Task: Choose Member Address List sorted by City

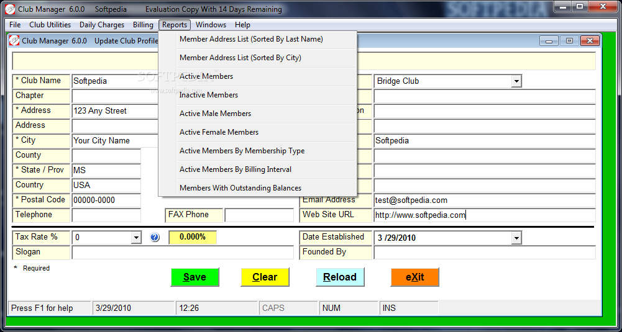Action: pos(266,58)
